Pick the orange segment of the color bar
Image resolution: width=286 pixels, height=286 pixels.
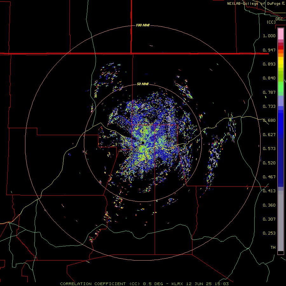[281, 55]
